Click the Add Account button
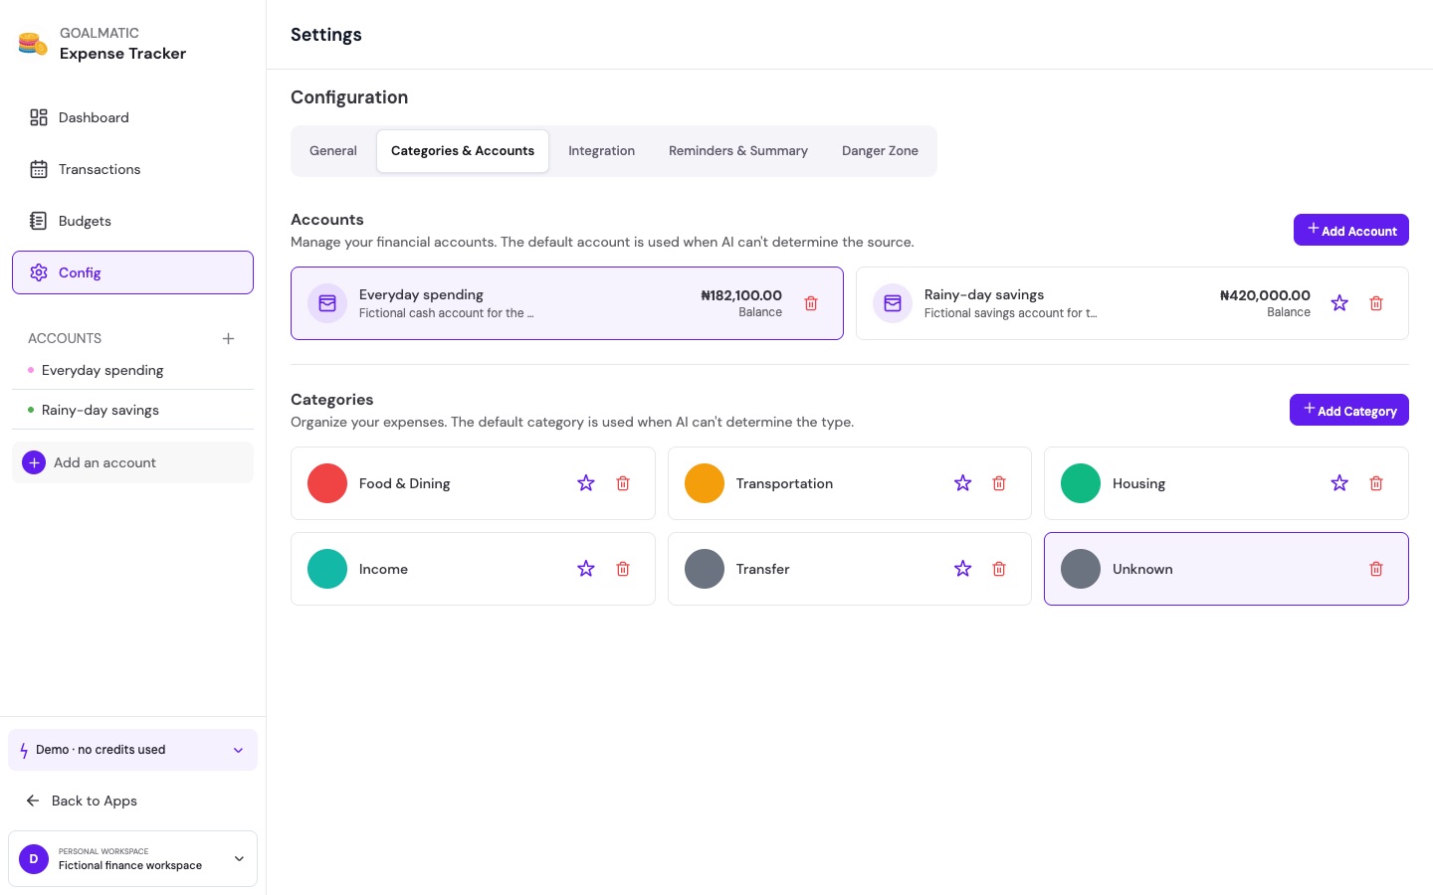The height and width of the screenshot is (895, 1433). click(1351, 230)
